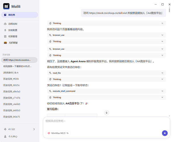Expand the execute_shell_command tool call
Viewport: 174px width, 142px height.
(x=106, y=91)
